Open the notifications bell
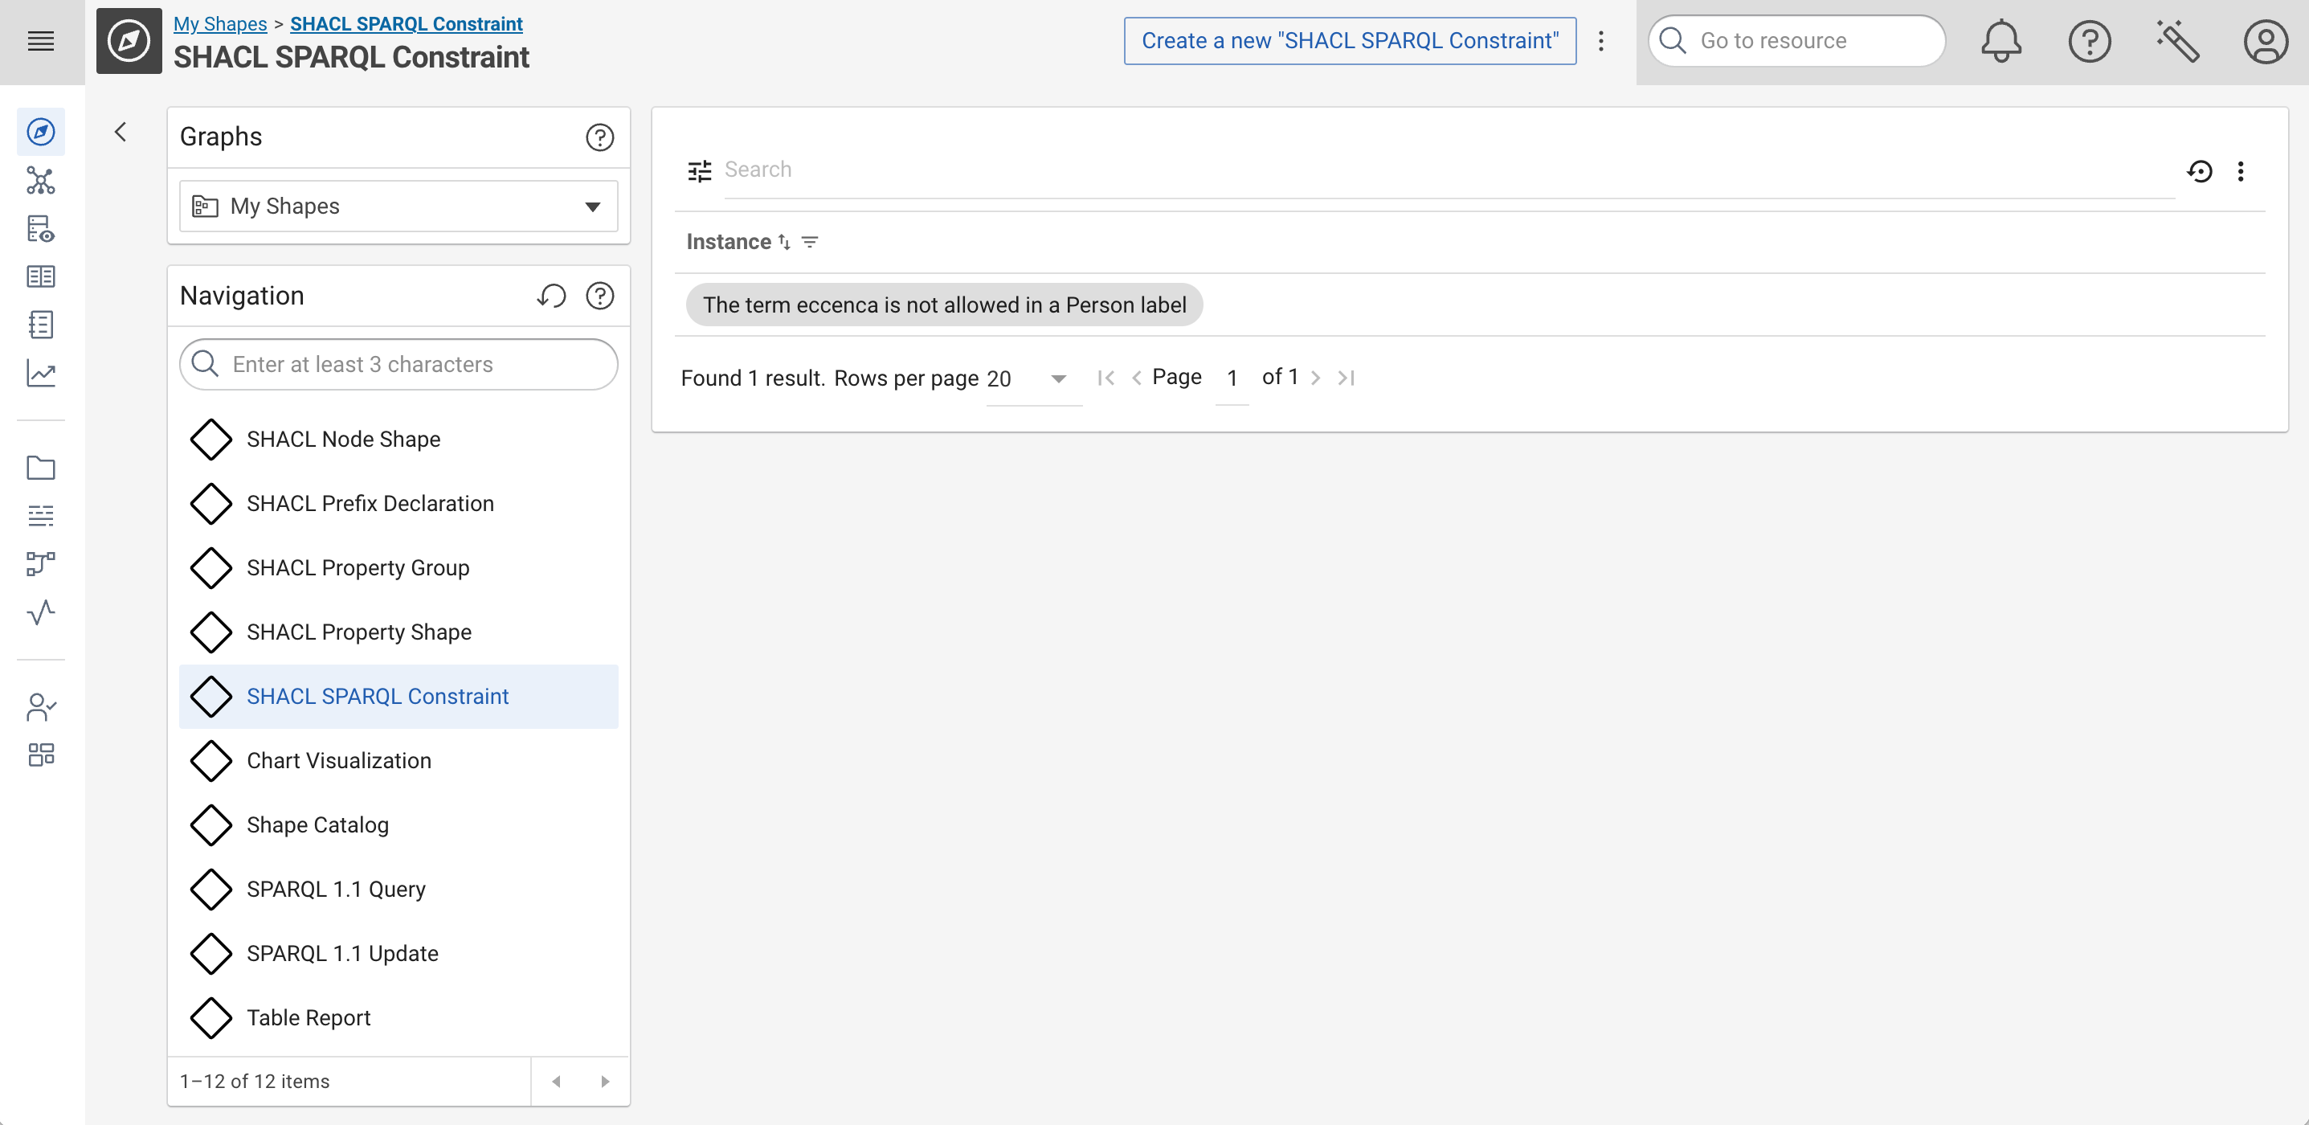The width and height of the screenshot is (2309, 1125). (2000, 40)
